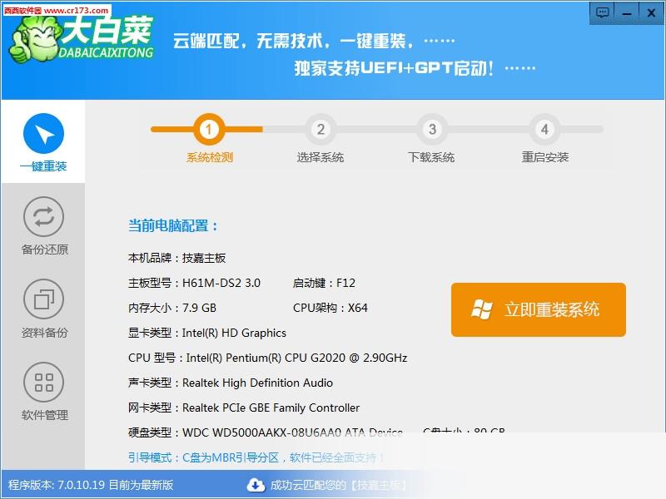The image size is (666, 499).
Task: Click the 主板型号 H61M-DS2 3.0 text
Action: point(194,283)
